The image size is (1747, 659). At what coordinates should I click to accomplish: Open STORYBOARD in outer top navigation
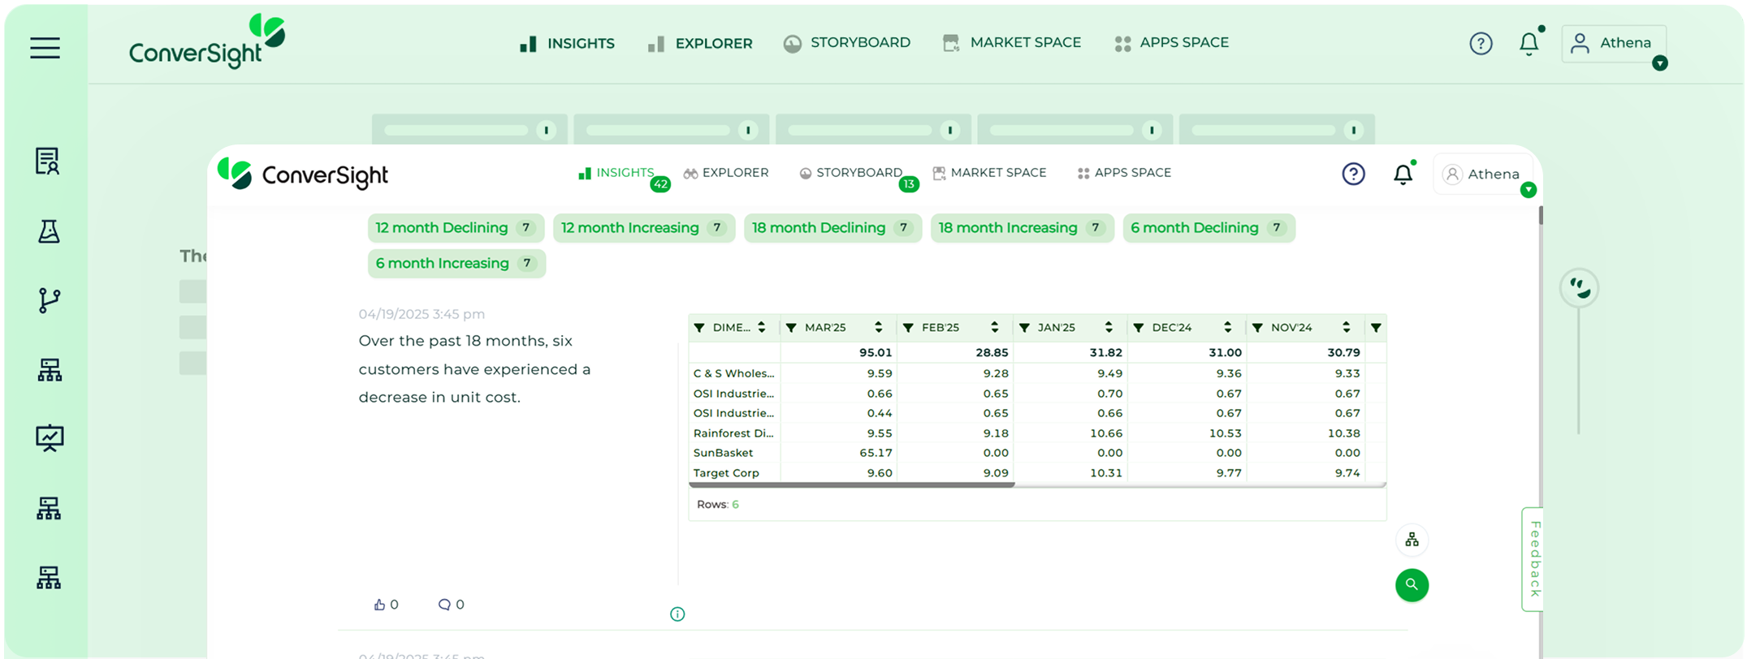(x=847, y=43)
